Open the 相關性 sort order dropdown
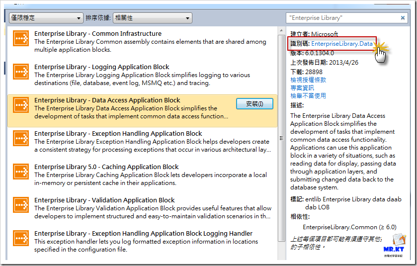Screen dimensions: 417x266 pyautogui.click(x=153, y=18)
